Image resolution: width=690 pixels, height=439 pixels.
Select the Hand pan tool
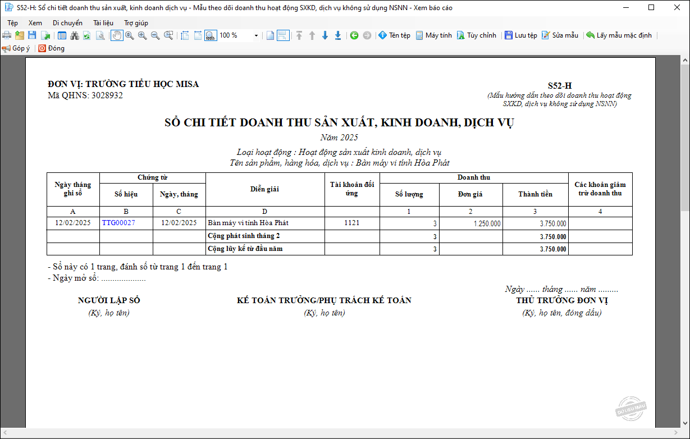(117, 35)
